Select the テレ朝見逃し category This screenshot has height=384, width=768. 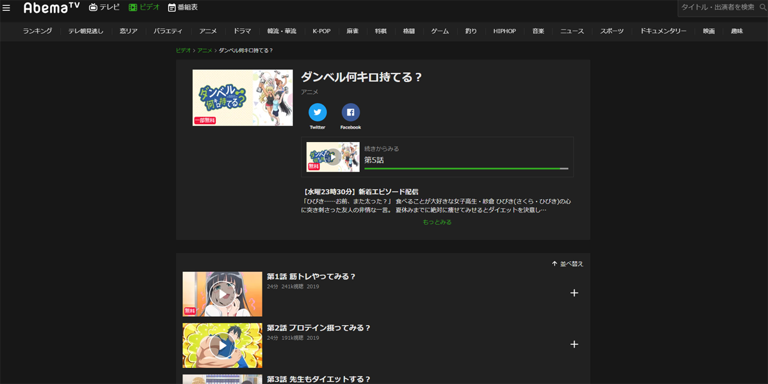tap(86, 31)
